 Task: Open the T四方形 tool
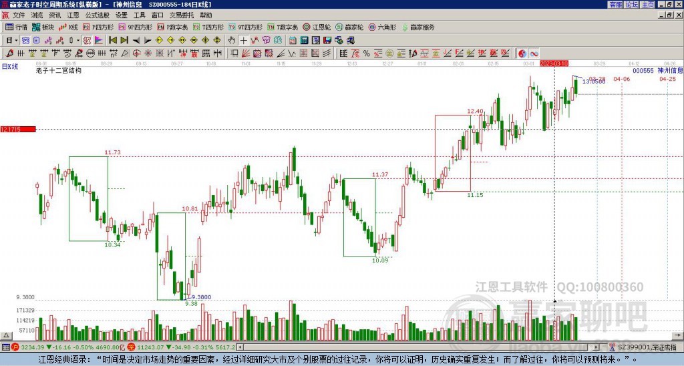click(x=208, y=27)
